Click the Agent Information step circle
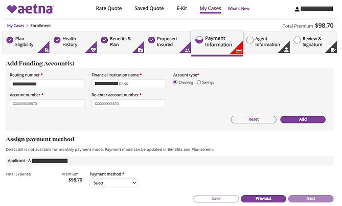The width and height of the screenshot is (342, 206). (x=250, y=40)
